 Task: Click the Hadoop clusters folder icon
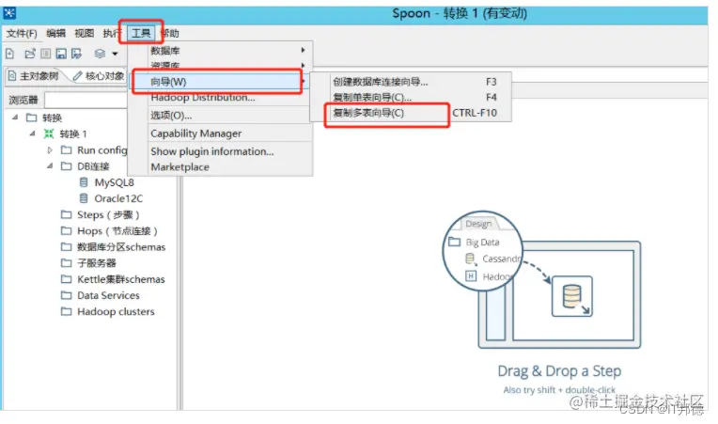pyautogui.click(x=67, y=311)
